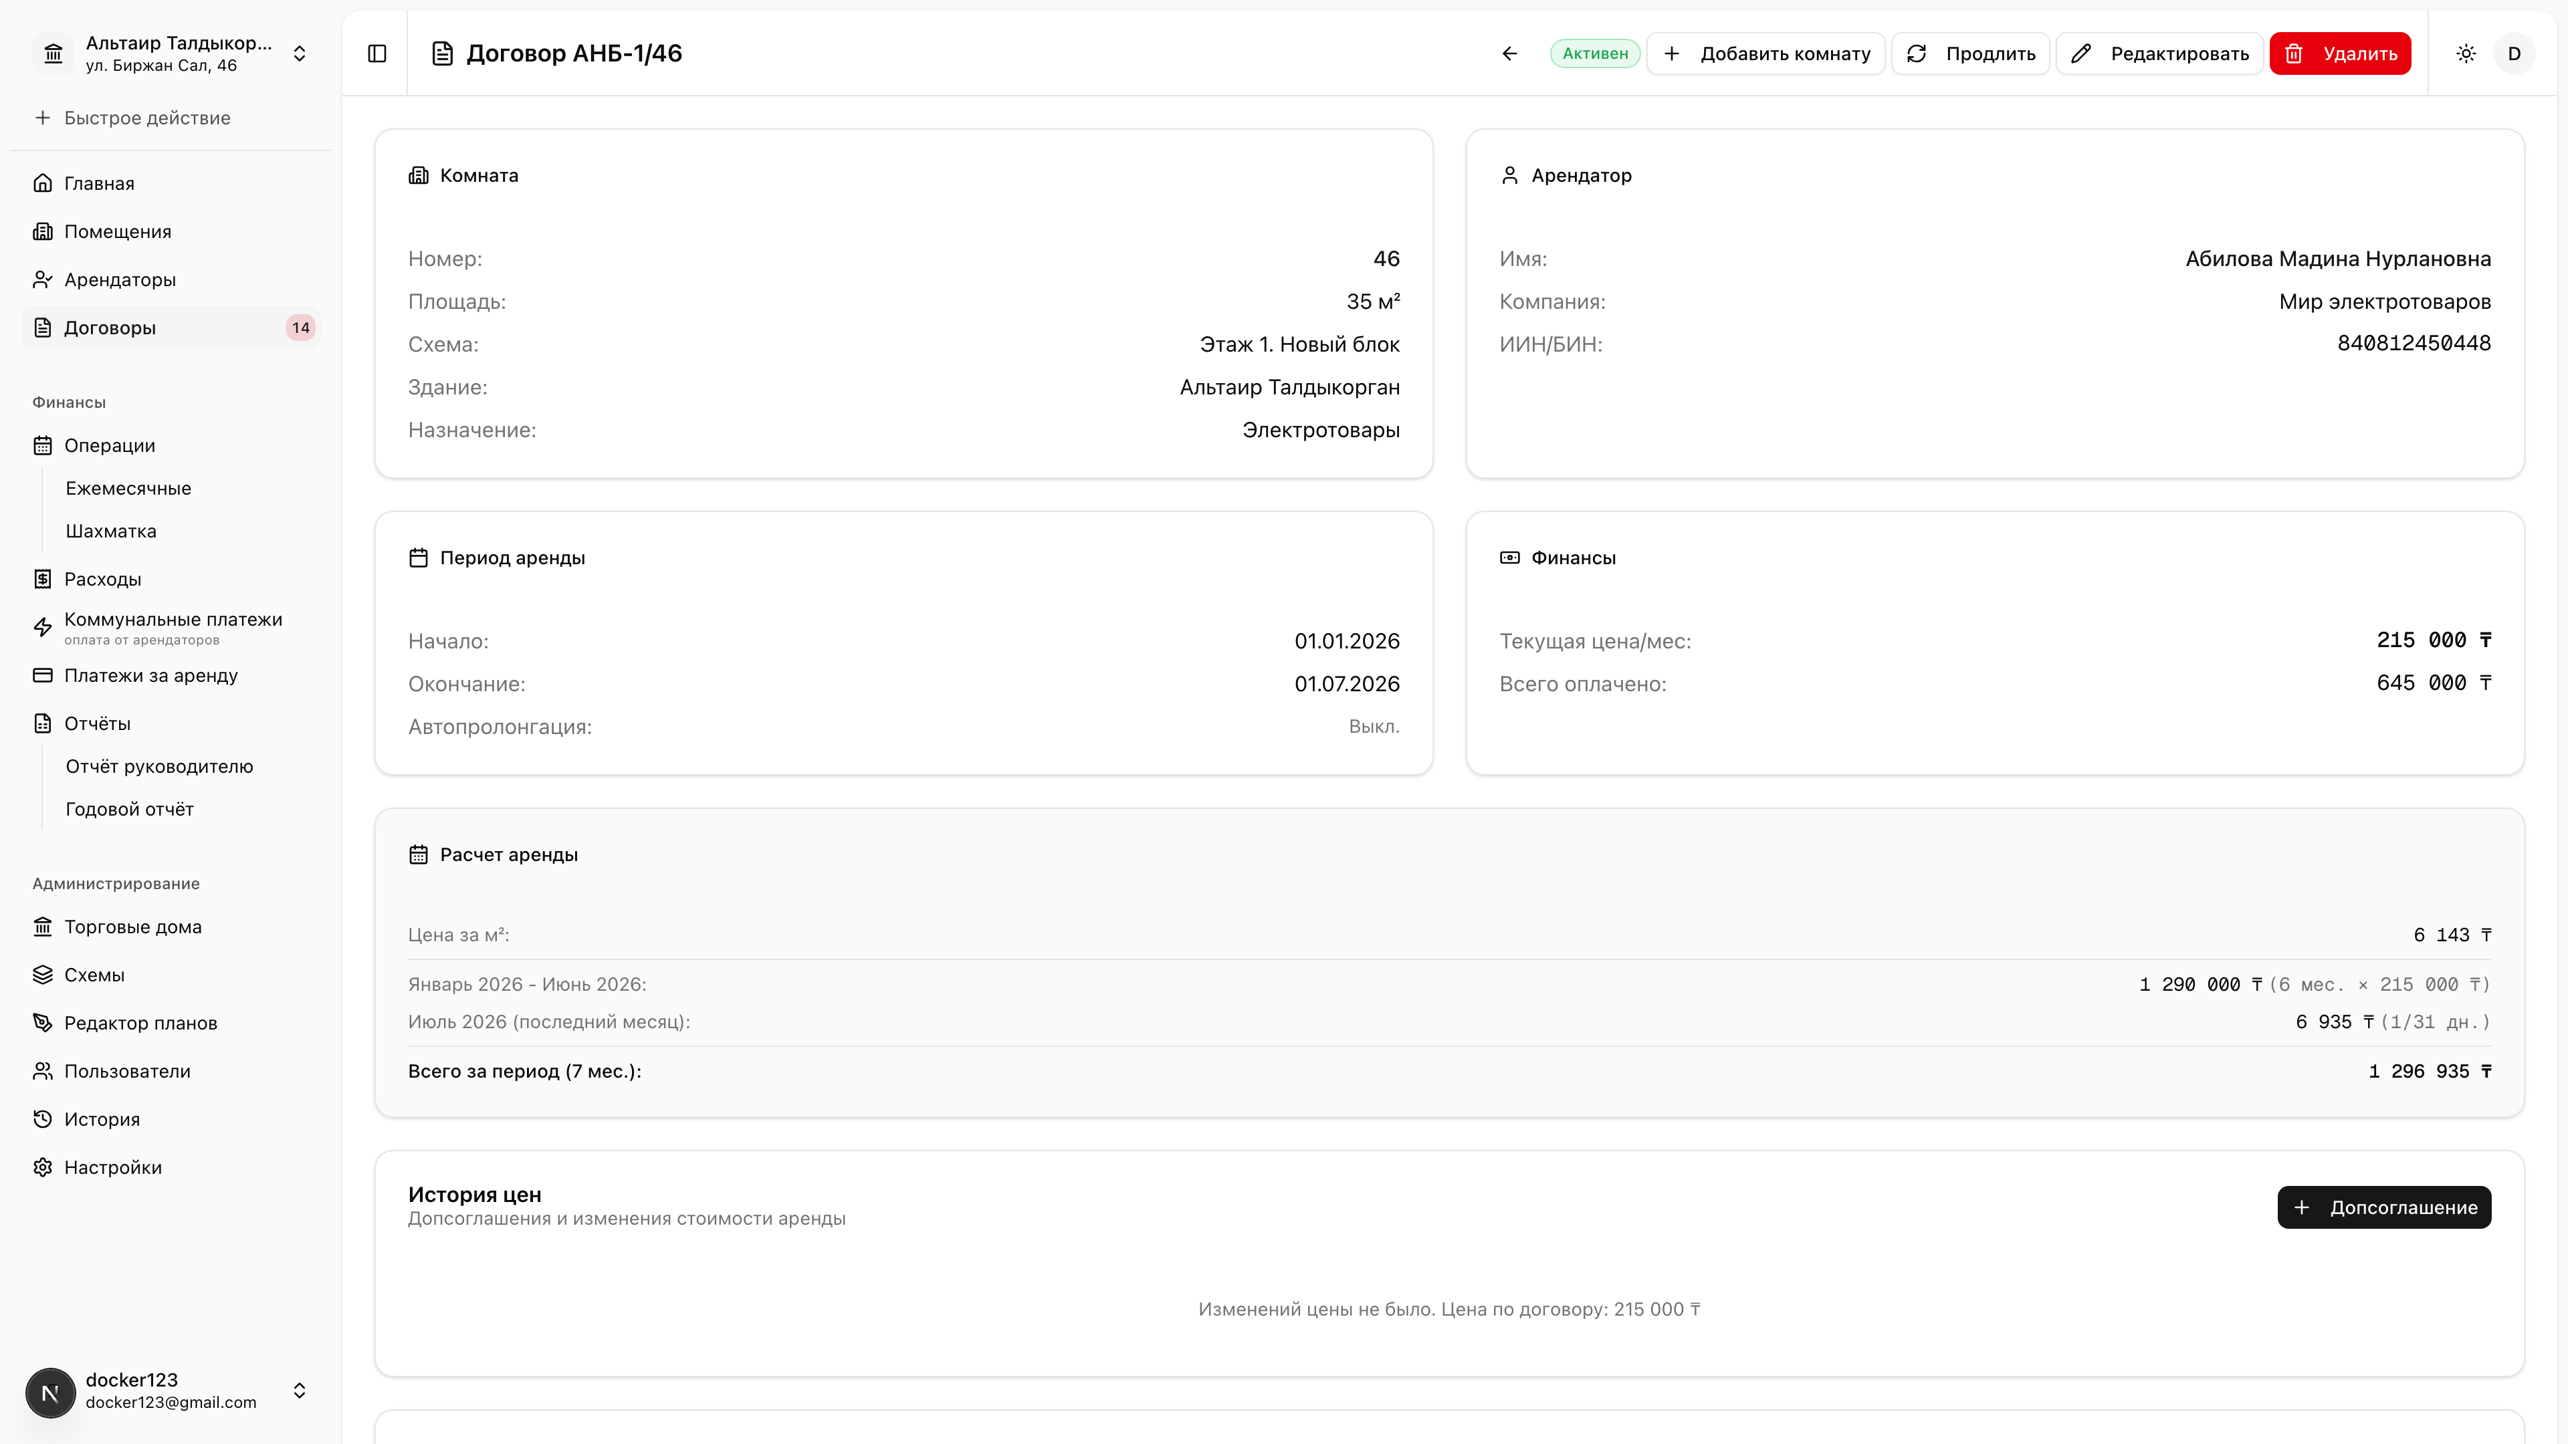Click total paid 645 000 ₸
2568x1444 pixels.
[x=2434, y=684]
